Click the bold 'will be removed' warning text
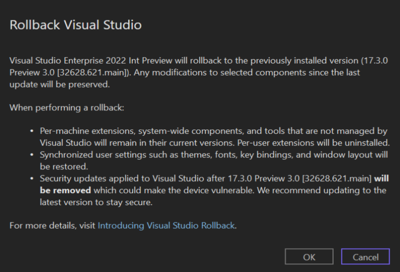The image size is (400, 272). (x=214, y=184)
